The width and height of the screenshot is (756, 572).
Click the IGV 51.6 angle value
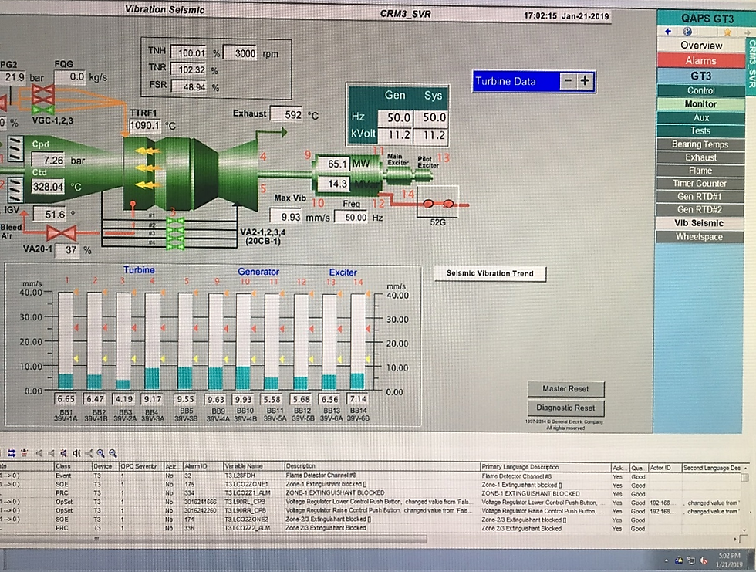point(51,214)
